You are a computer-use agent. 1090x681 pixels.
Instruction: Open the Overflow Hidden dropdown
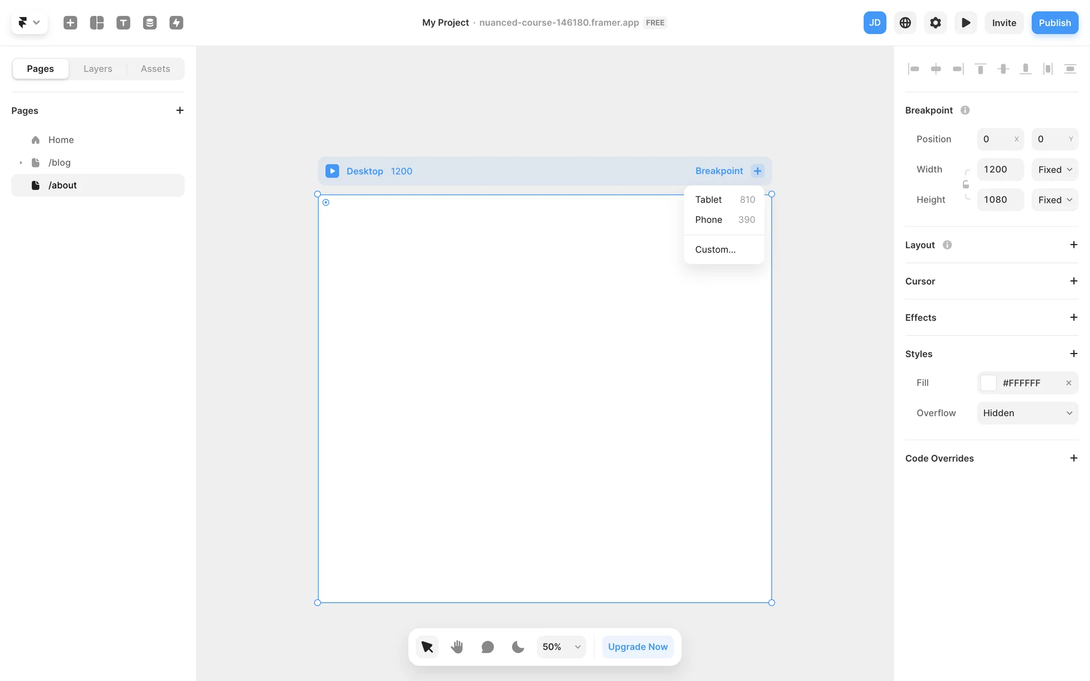point(1027,413)
